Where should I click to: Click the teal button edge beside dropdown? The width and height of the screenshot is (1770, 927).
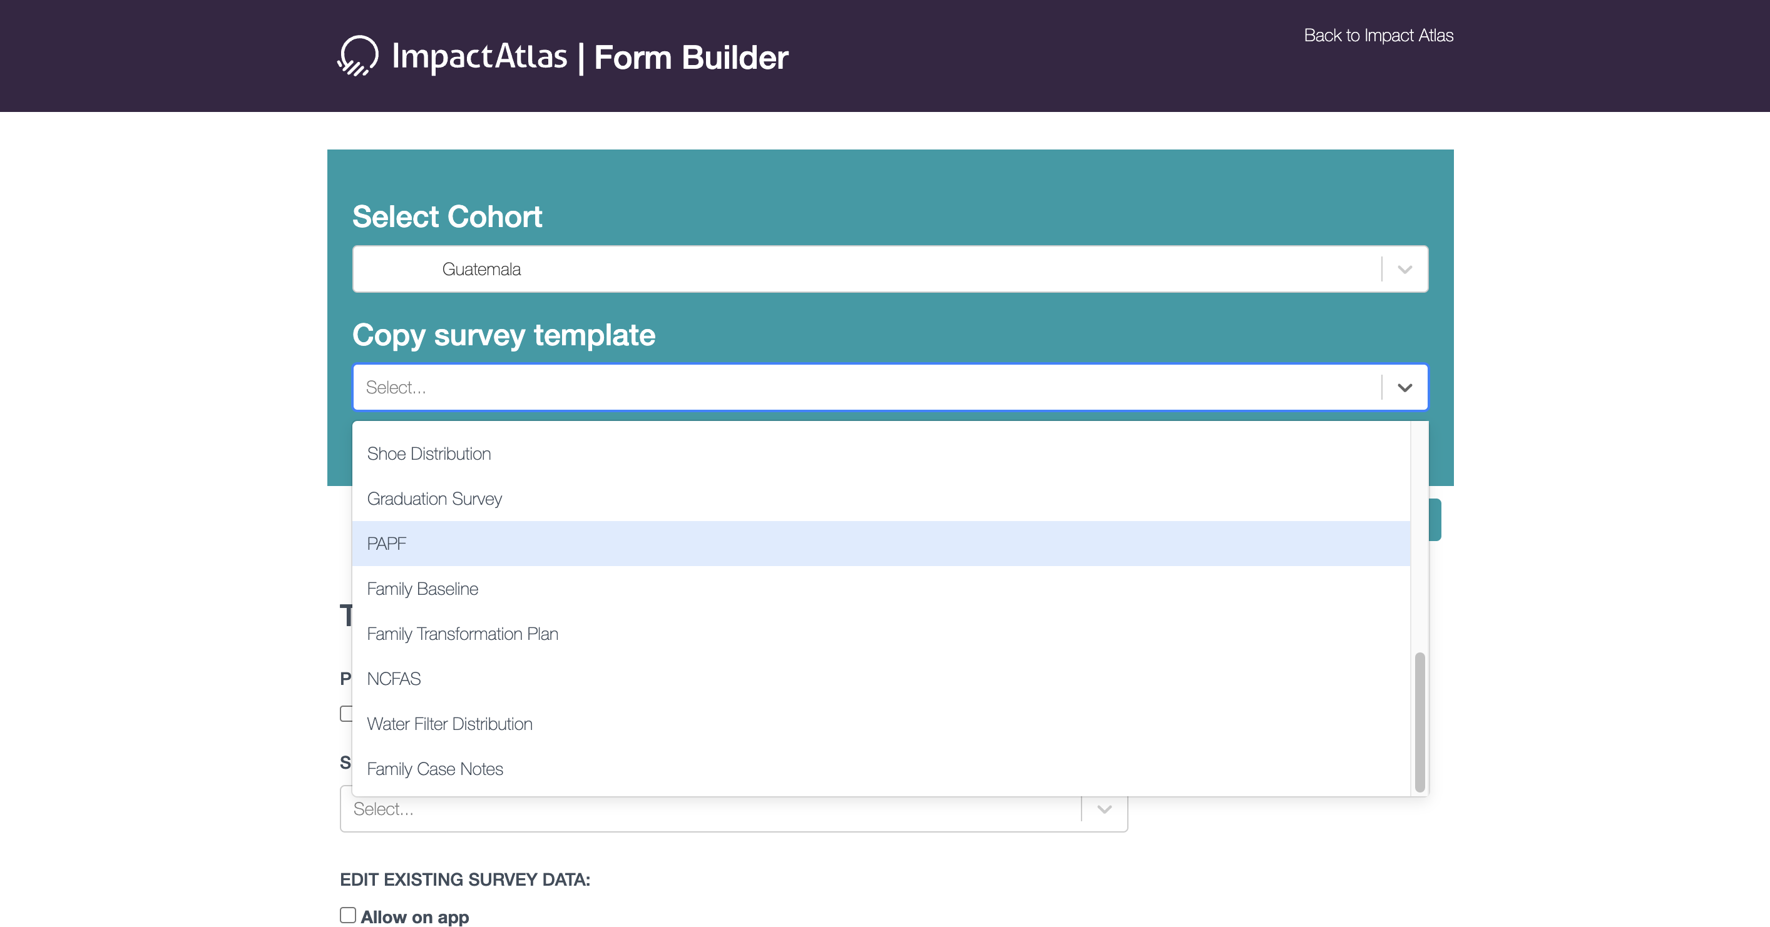point(1435,520)
